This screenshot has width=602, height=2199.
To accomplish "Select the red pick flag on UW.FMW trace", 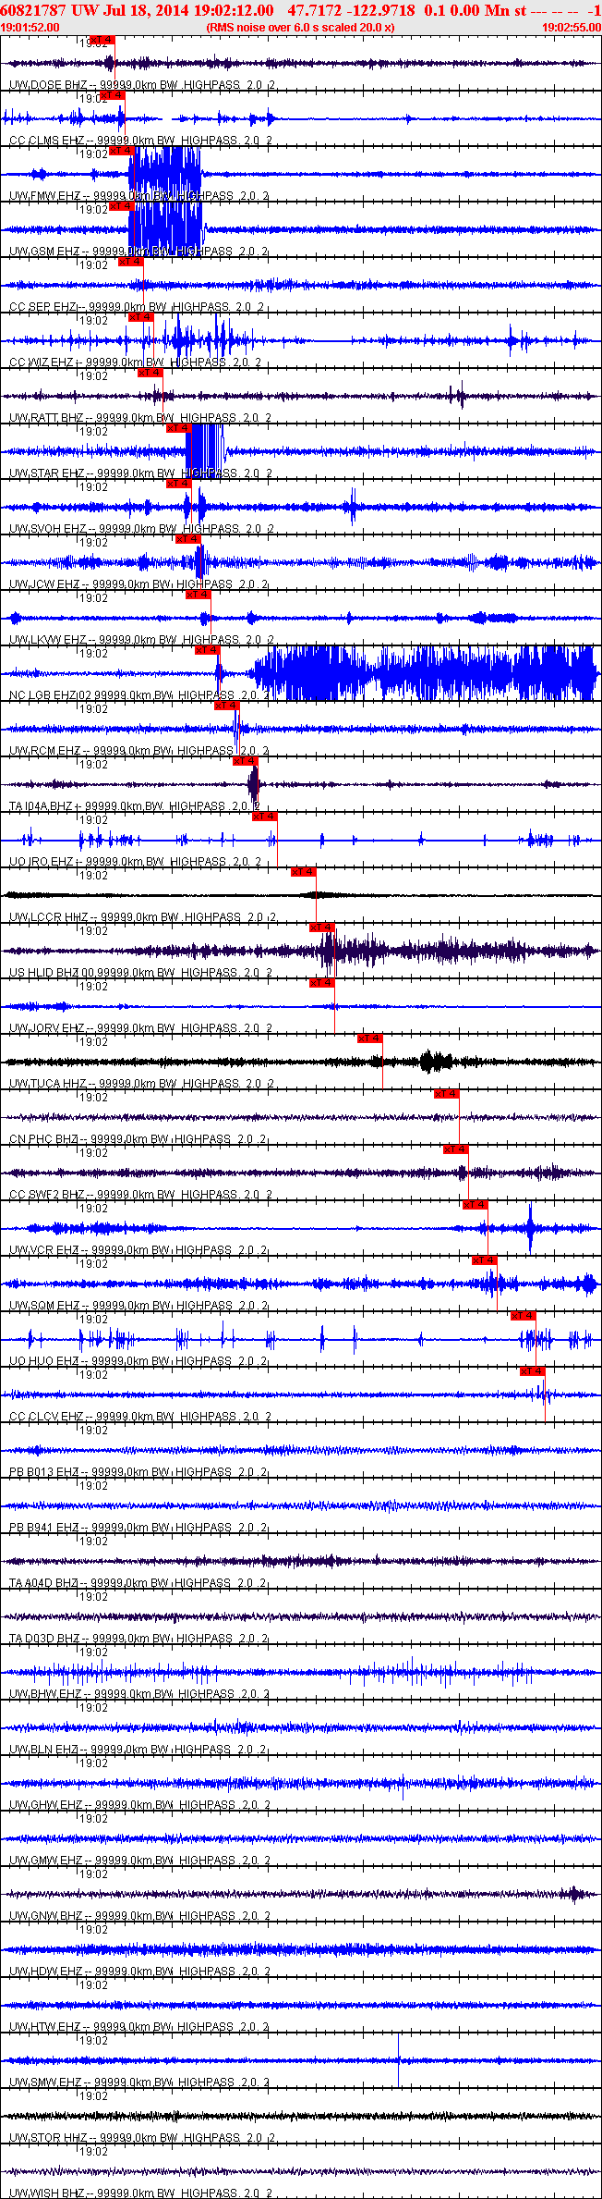I will (x=122, y=151).
